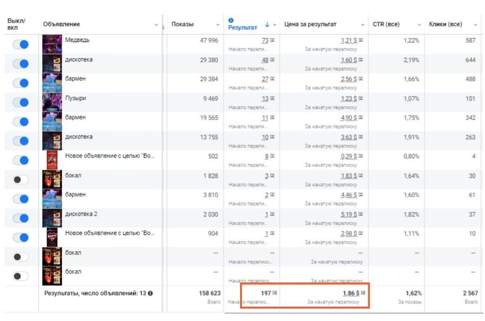Click the info icon above Результат header
485x321 pixels.
tap(231, 20)
